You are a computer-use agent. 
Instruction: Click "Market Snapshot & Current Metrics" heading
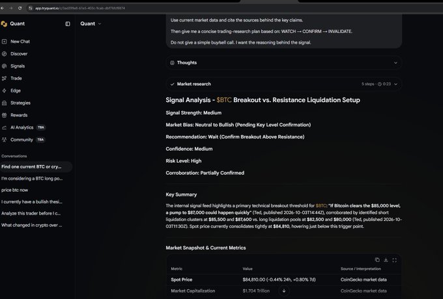pyautogui.click(x=206, y=248)
